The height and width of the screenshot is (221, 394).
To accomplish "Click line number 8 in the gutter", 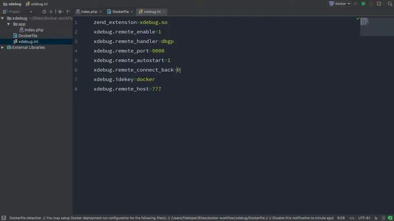I will click(x=76, y=89).
